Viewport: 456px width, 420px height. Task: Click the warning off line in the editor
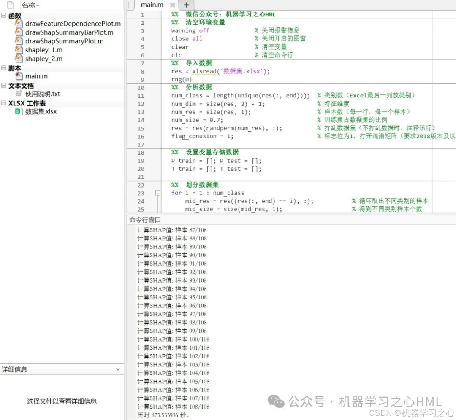[190, 30]
